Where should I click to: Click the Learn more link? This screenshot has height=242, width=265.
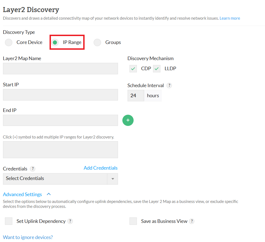coord(230,18)
